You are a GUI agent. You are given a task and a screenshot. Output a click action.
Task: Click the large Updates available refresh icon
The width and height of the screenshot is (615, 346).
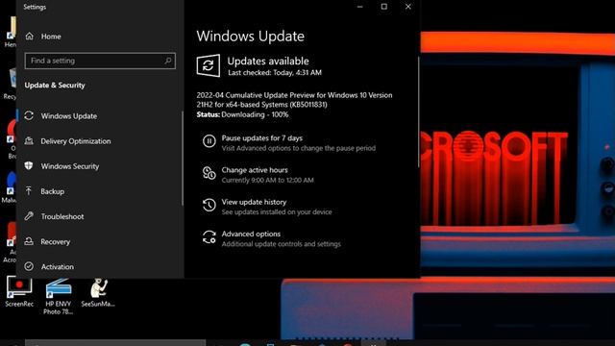tap(209, 65)
